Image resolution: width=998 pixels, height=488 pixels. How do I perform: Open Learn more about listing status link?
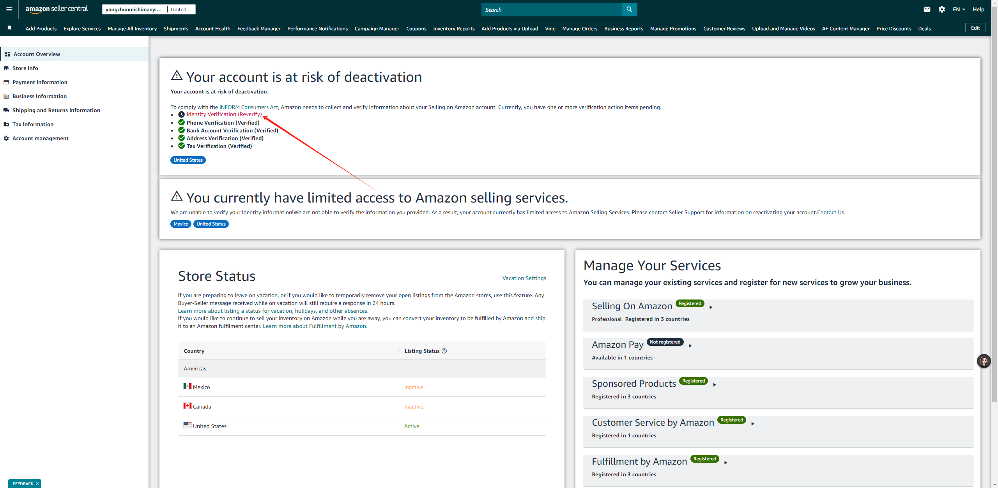(273, 311)
